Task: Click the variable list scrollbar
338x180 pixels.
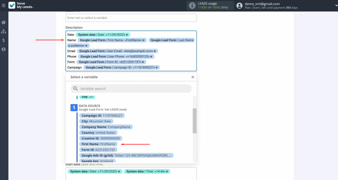Action: coord(194,120)
